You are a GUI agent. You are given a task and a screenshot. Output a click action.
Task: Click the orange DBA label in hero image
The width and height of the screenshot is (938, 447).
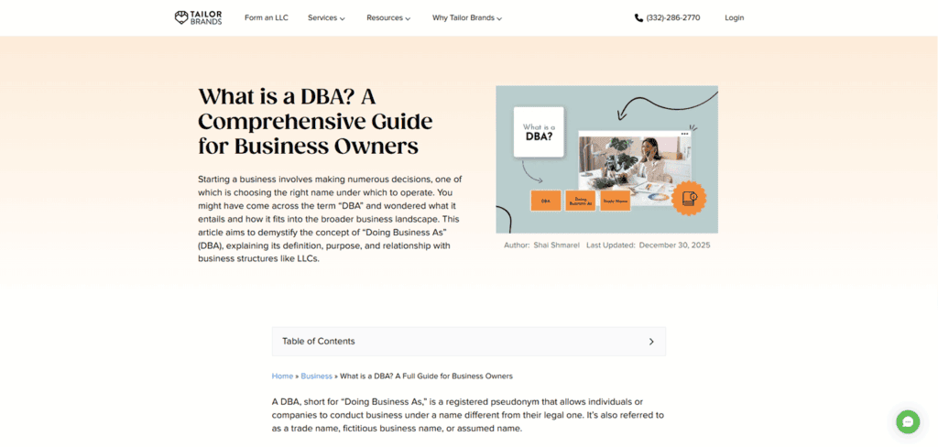point(546,202)
